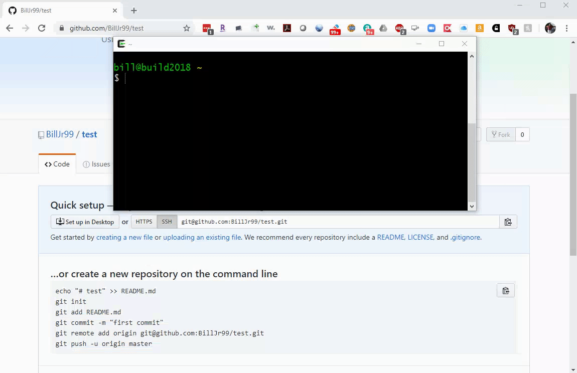The image size is (577, 373).
Task: Click the Set up in Desktop button
Action: (85, 222)
